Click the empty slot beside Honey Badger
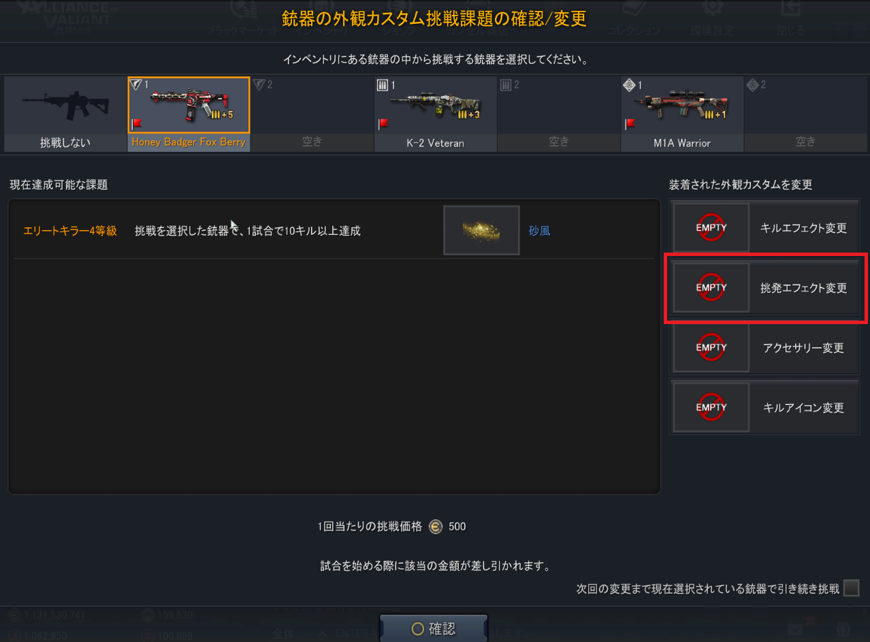 click(x=312, y=114)
